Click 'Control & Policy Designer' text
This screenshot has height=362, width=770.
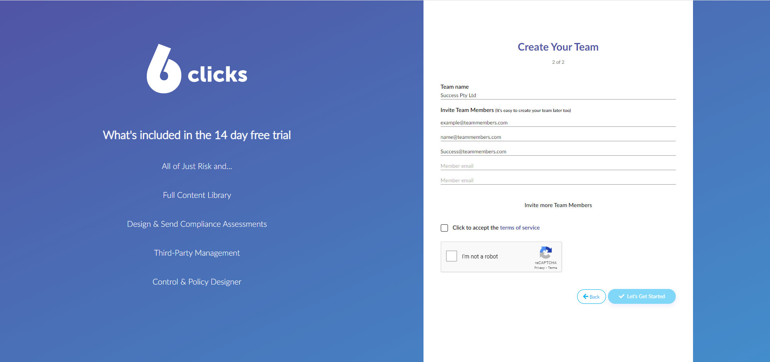(197, 282)
